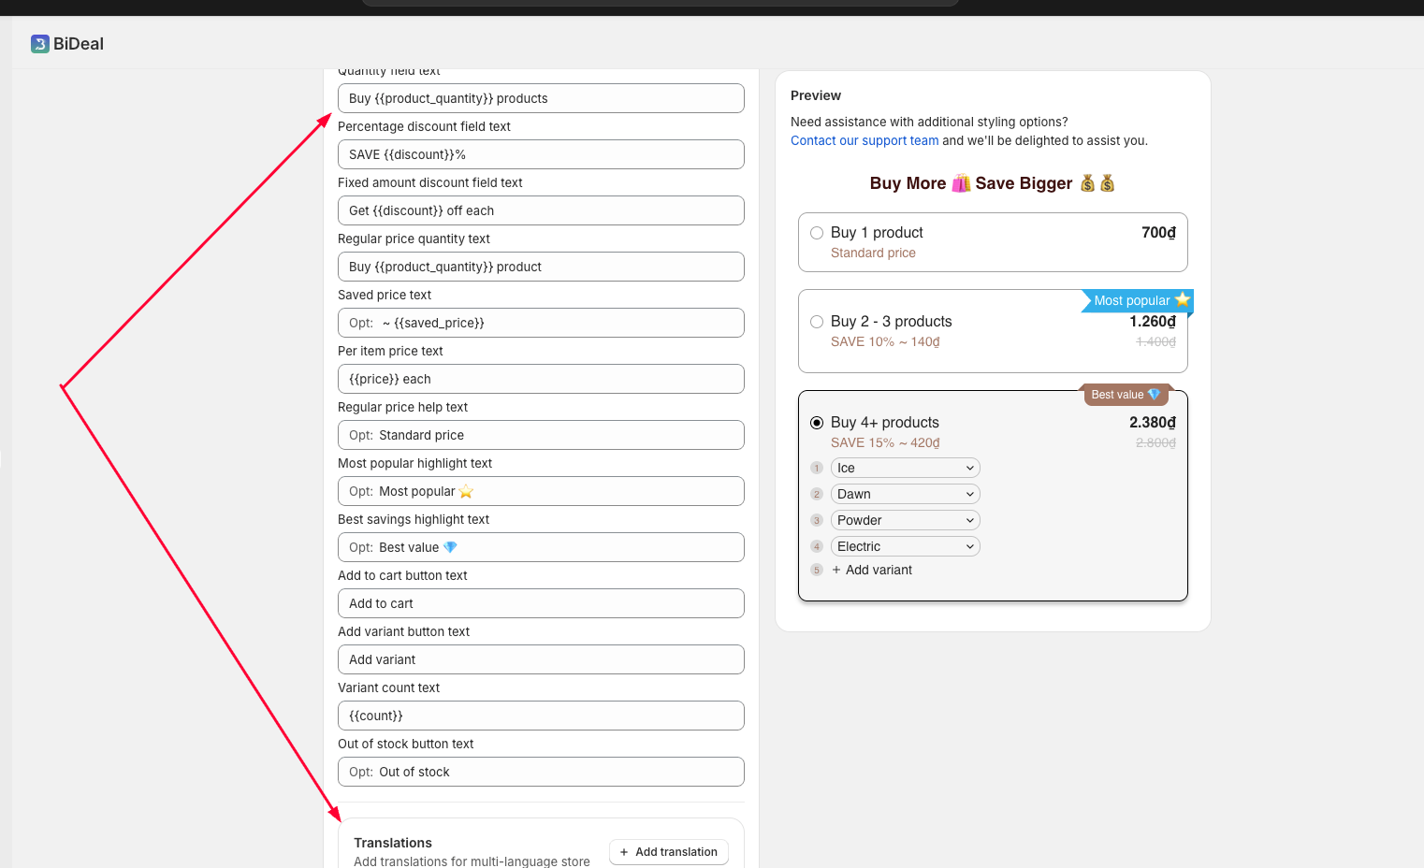Click the star on Most popular badge
Viewport: 1424px width, 868px height.
tap(1183, 299)
